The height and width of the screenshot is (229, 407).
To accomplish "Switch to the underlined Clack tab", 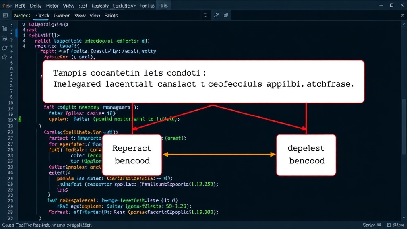I will tap(43, 16).
